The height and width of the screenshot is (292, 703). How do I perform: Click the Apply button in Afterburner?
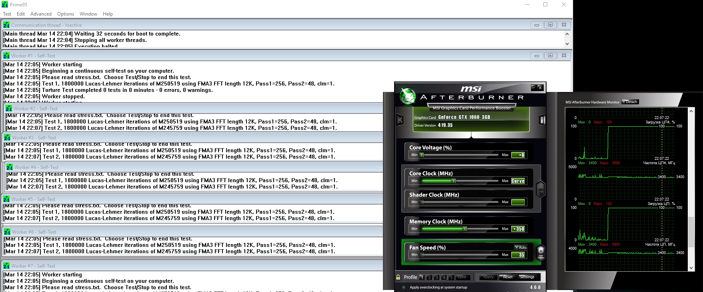tap(488, 277)
